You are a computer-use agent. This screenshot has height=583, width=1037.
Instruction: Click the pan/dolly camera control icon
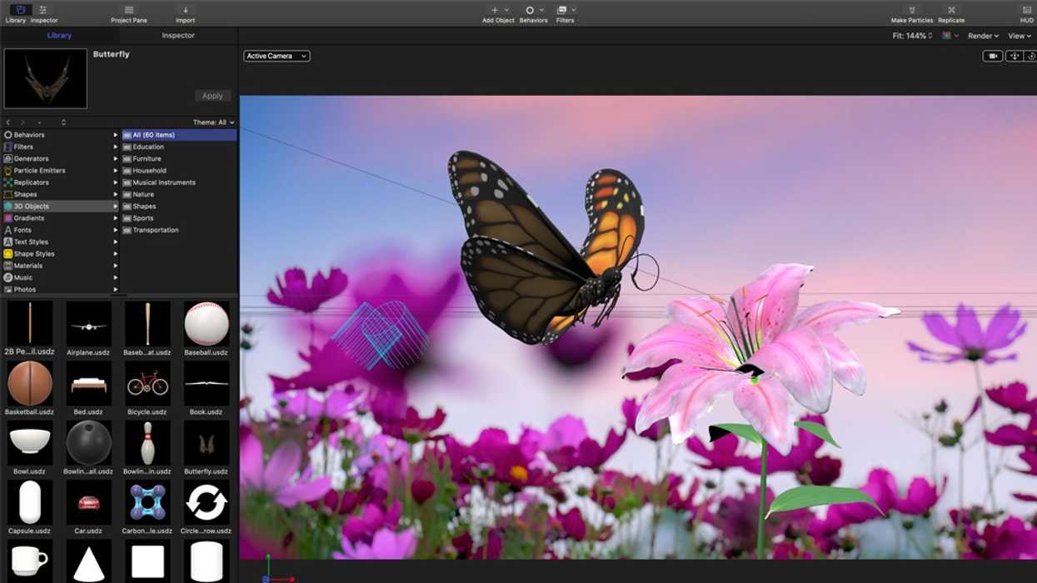point(1014,56)
